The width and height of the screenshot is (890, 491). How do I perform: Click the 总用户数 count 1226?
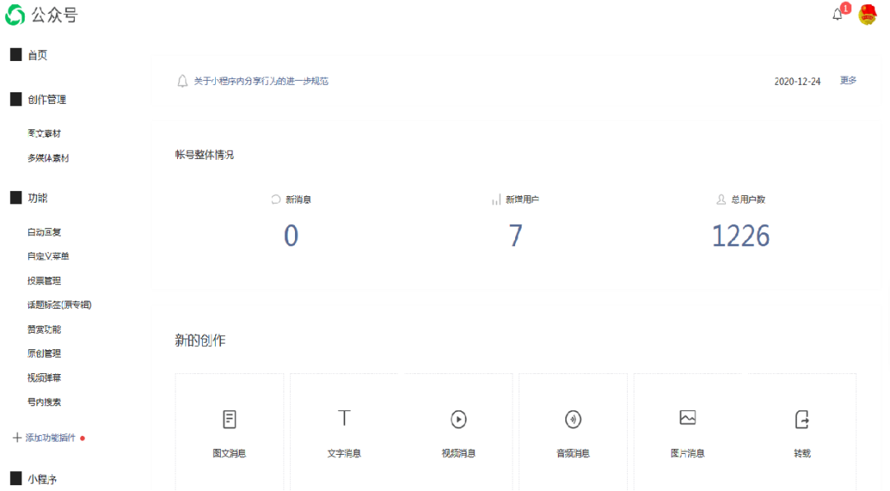(740, 236)
